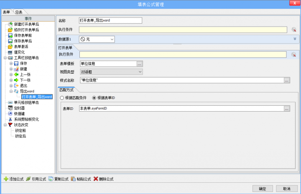This screenshot has height=194, width=301.
Task: Expand the 下一张 tree node
Action: click(11, 80)
